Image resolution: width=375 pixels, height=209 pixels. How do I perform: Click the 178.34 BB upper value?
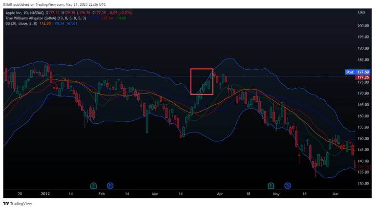(x=59, y=23)
